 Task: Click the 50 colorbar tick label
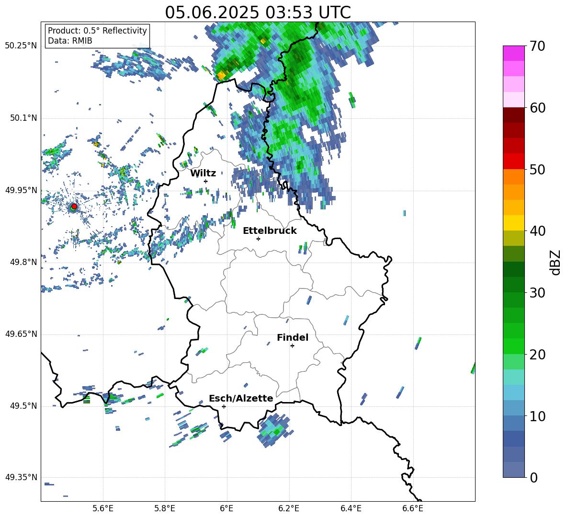click(x=537, y=169)
